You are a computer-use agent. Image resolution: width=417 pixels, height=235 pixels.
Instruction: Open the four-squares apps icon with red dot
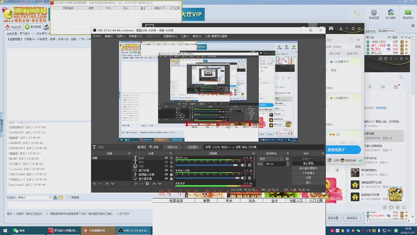pyautogui.click(x=396, y=87)
